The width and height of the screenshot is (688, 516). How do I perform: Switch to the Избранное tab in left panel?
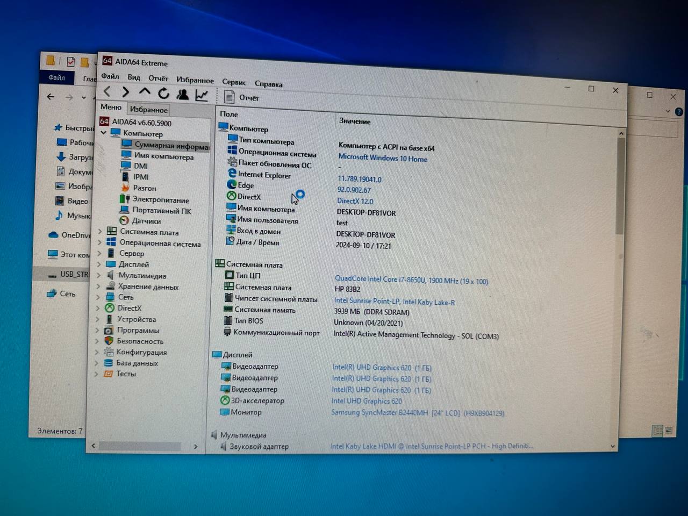(x=148, y=109)
